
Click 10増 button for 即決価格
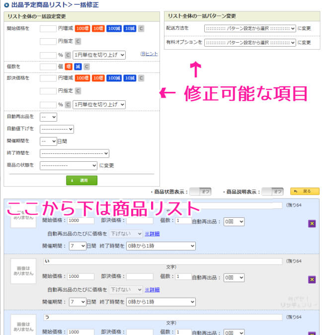[x=98, y=78]
